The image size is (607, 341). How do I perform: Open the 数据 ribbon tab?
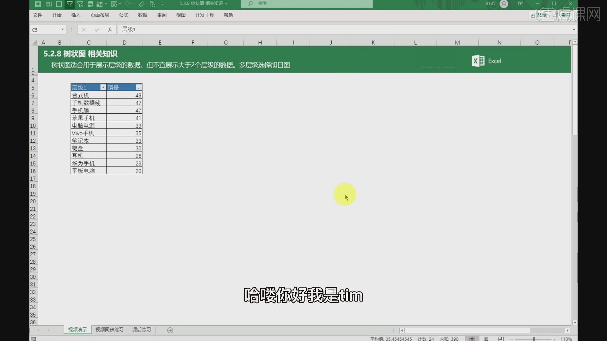143,15
